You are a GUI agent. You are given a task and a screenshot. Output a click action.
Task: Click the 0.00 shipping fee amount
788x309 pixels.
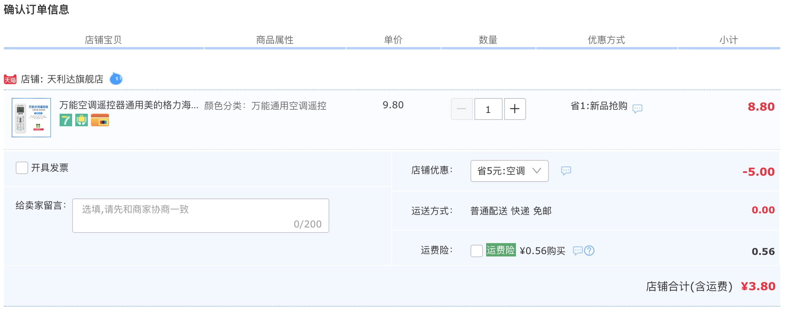[x=763, y=210]
